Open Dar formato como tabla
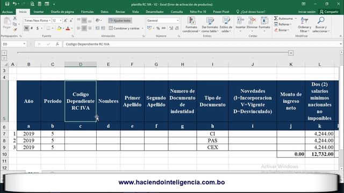The width and height of the screenshot is (344, 193). (210, 25)
